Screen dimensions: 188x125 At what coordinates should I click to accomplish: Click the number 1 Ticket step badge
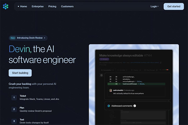click(14, 97)
